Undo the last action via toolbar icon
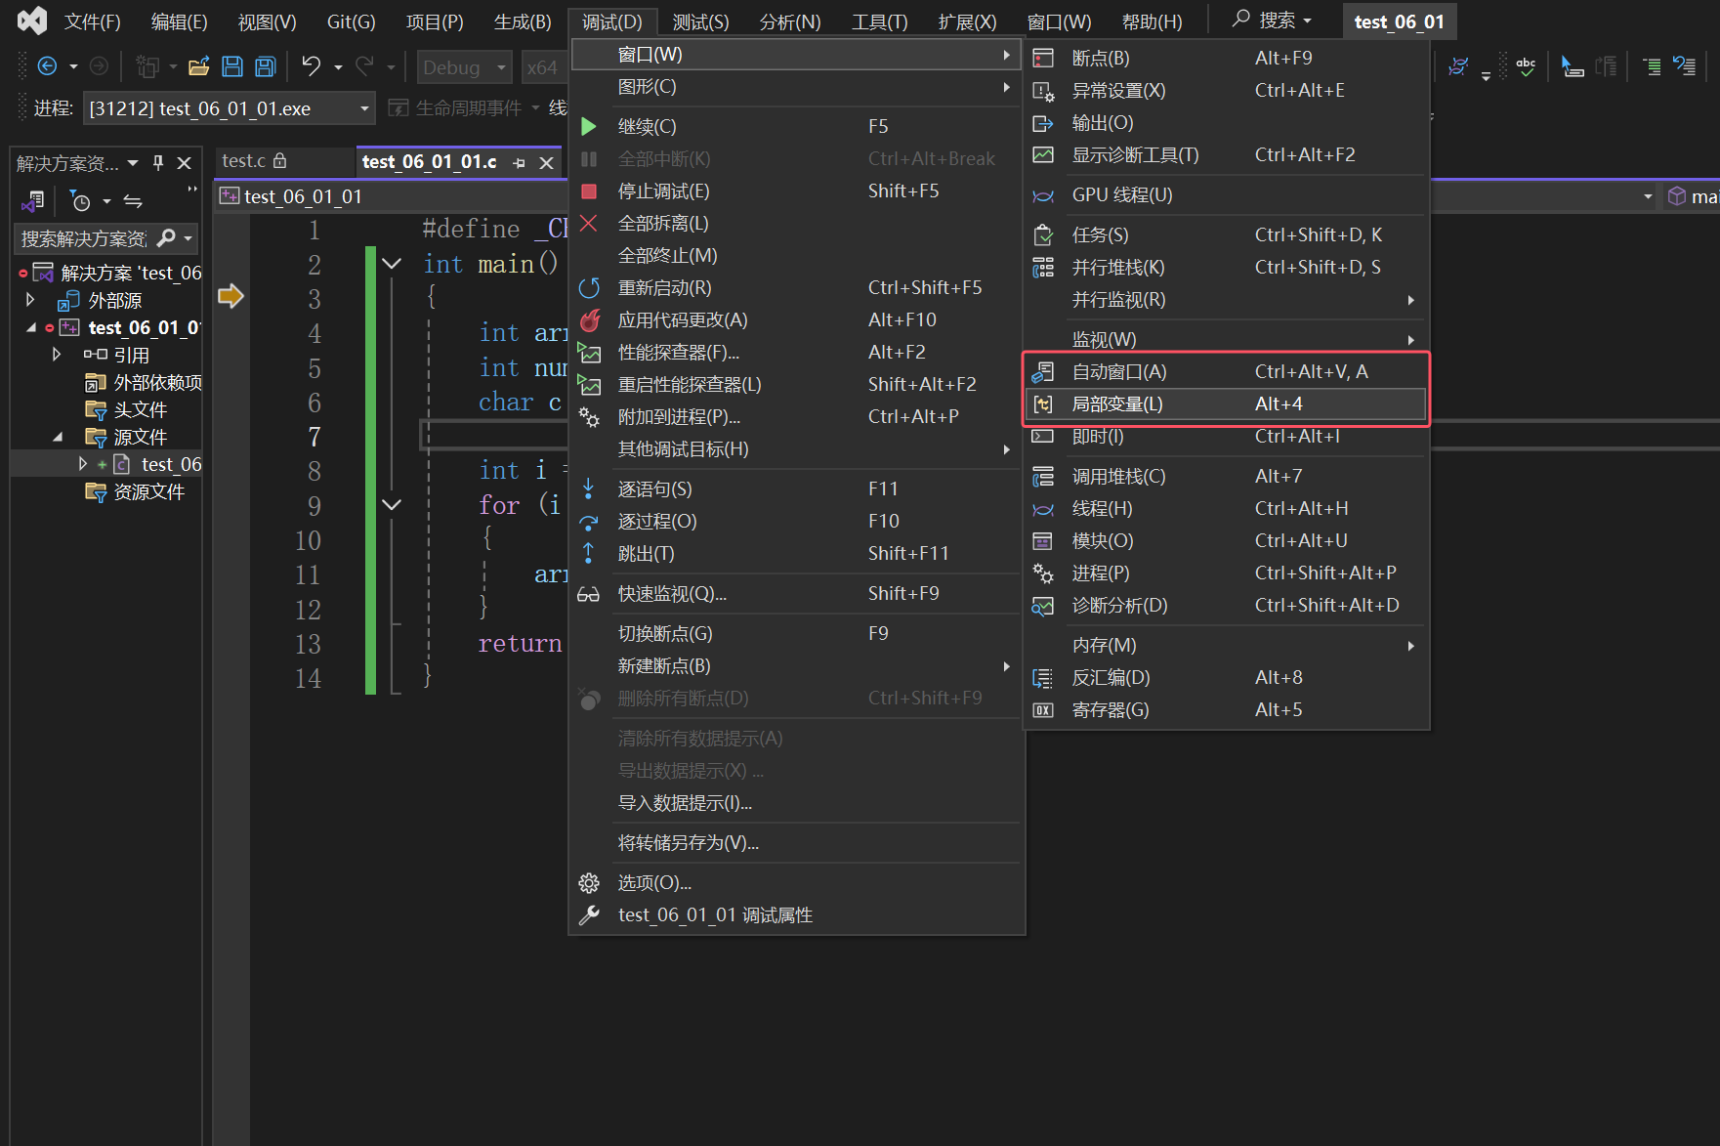The width and height of the screenshot is (1720, 1146). tap(312, 66)
